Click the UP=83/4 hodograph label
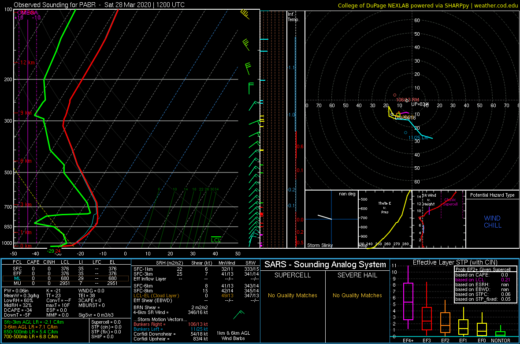 click(420, 104)
